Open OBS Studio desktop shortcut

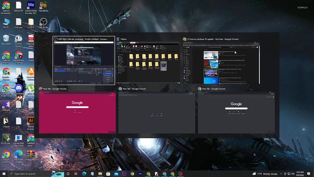pos(43,23)
